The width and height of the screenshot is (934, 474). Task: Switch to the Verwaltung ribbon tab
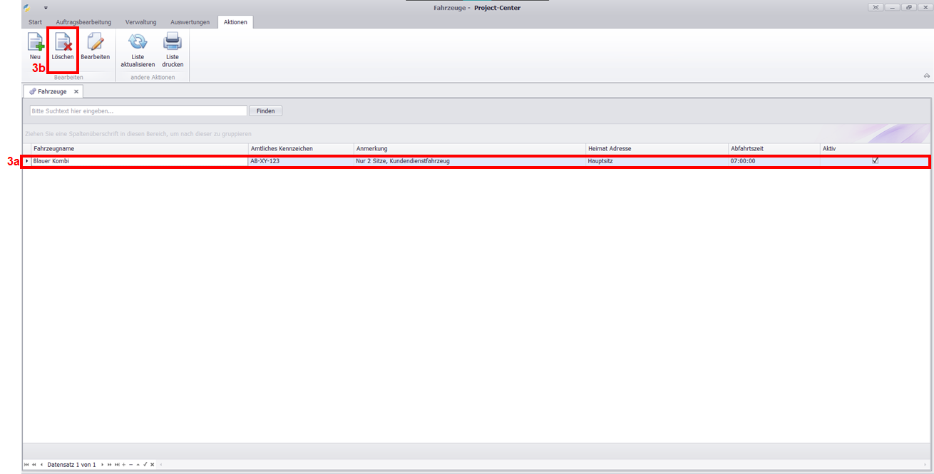(141, 22)
